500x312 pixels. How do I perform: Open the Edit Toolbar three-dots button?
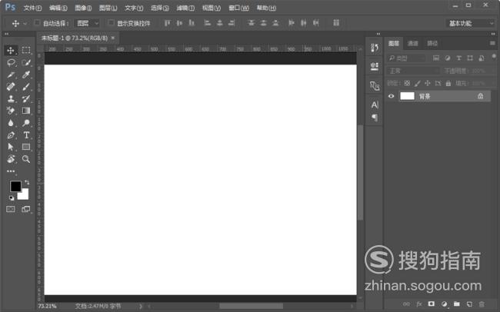(x=11, y=171)
